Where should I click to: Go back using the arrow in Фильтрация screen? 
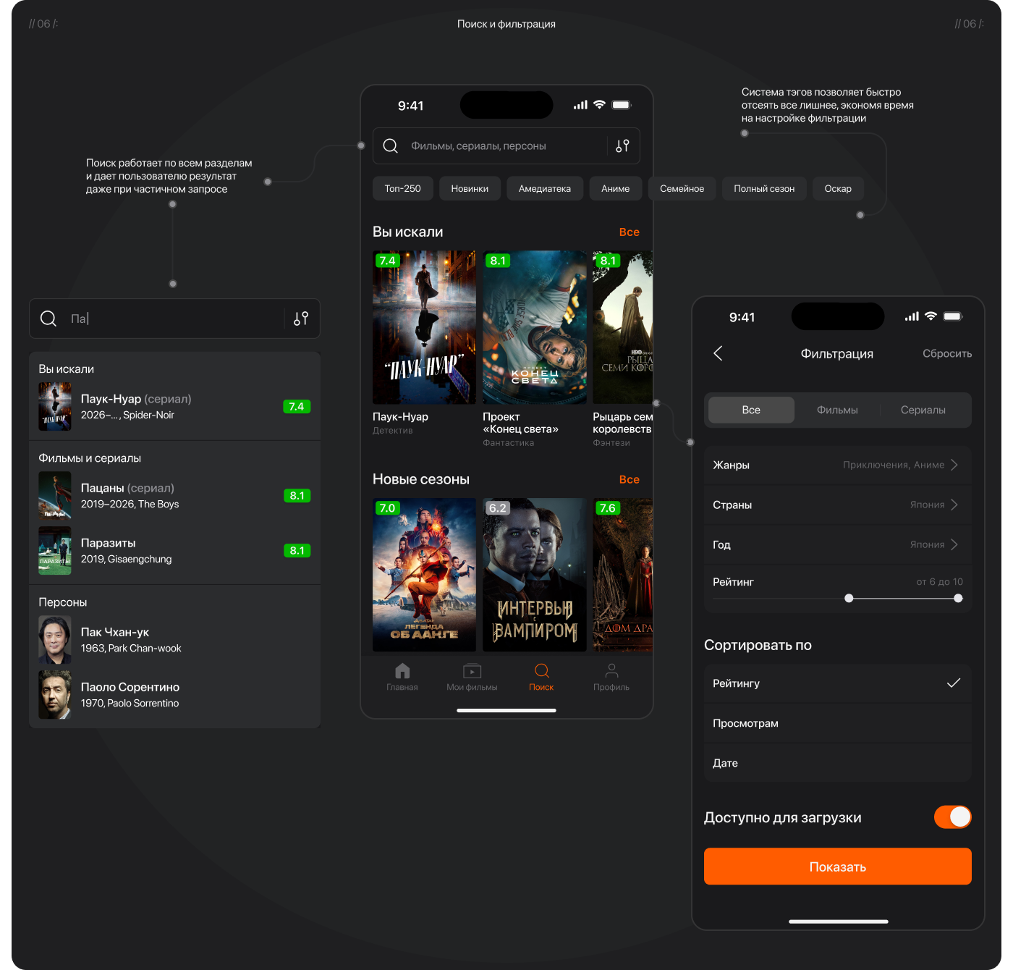(x=718, y=353)
